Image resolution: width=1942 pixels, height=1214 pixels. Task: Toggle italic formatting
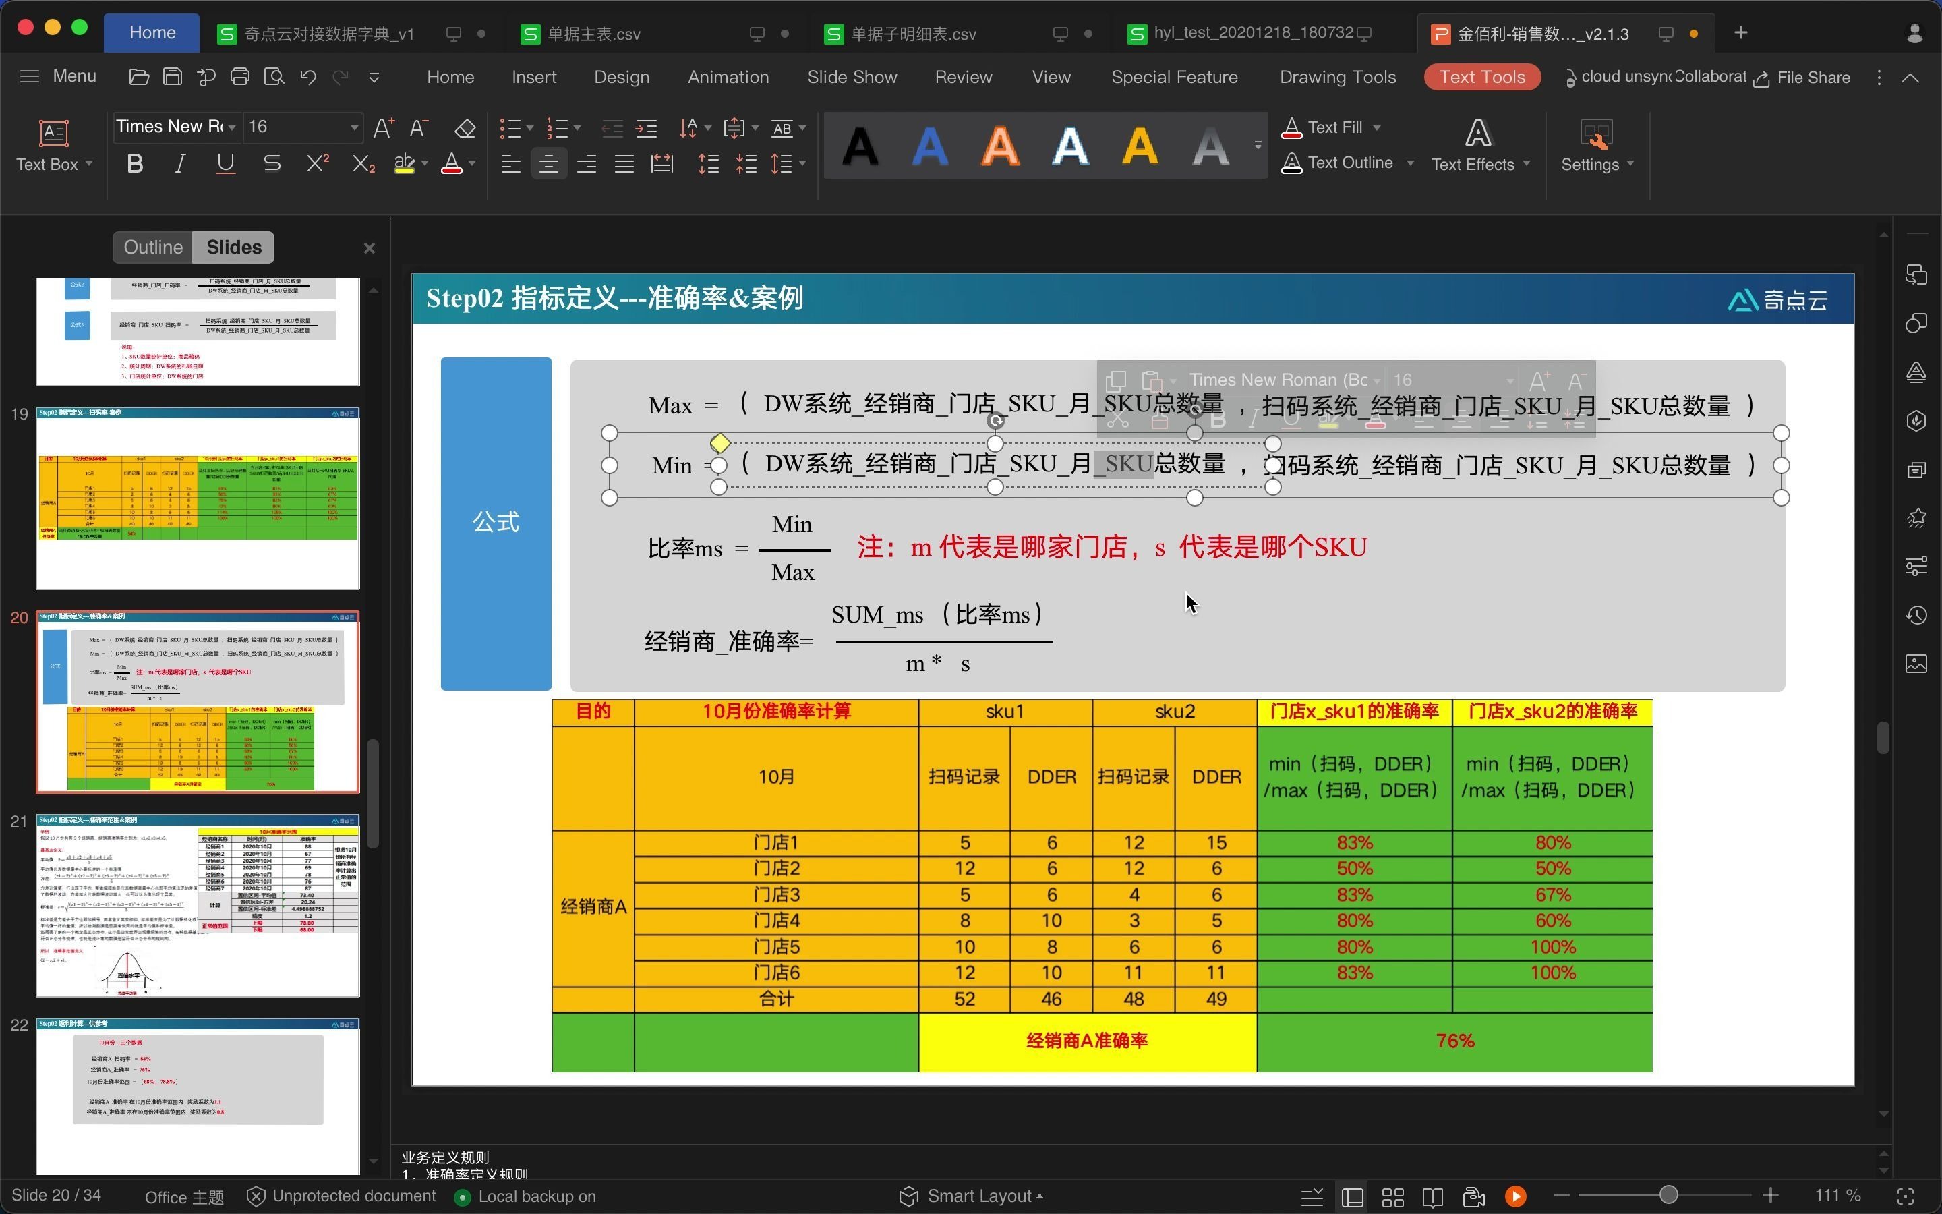tap(179, 162)
